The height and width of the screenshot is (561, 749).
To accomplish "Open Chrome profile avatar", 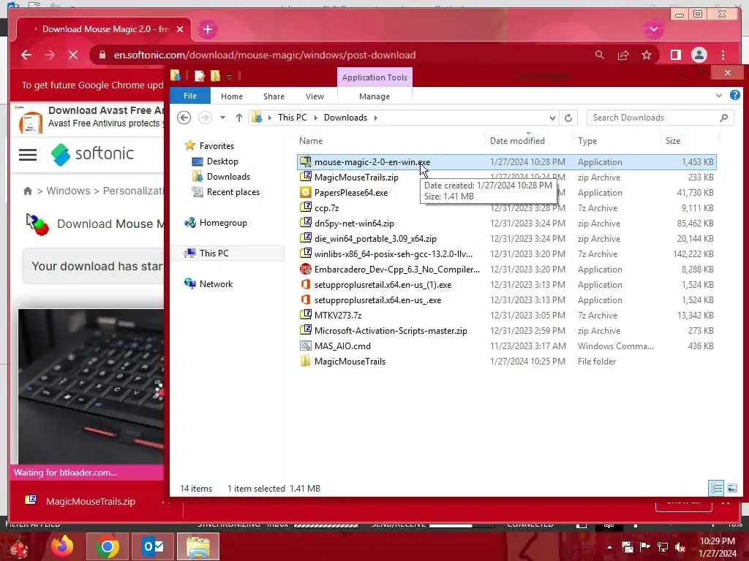I will pyautogui.click(x=699, y=55).
